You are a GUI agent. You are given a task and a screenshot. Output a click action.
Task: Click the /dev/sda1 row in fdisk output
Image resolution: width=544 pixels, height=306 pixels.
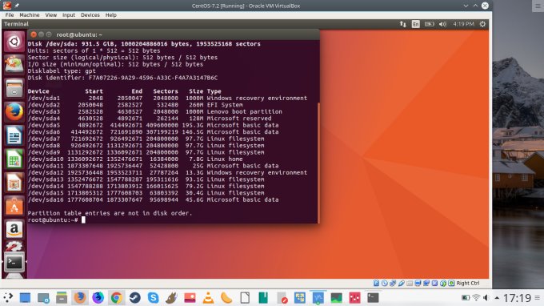167,98
